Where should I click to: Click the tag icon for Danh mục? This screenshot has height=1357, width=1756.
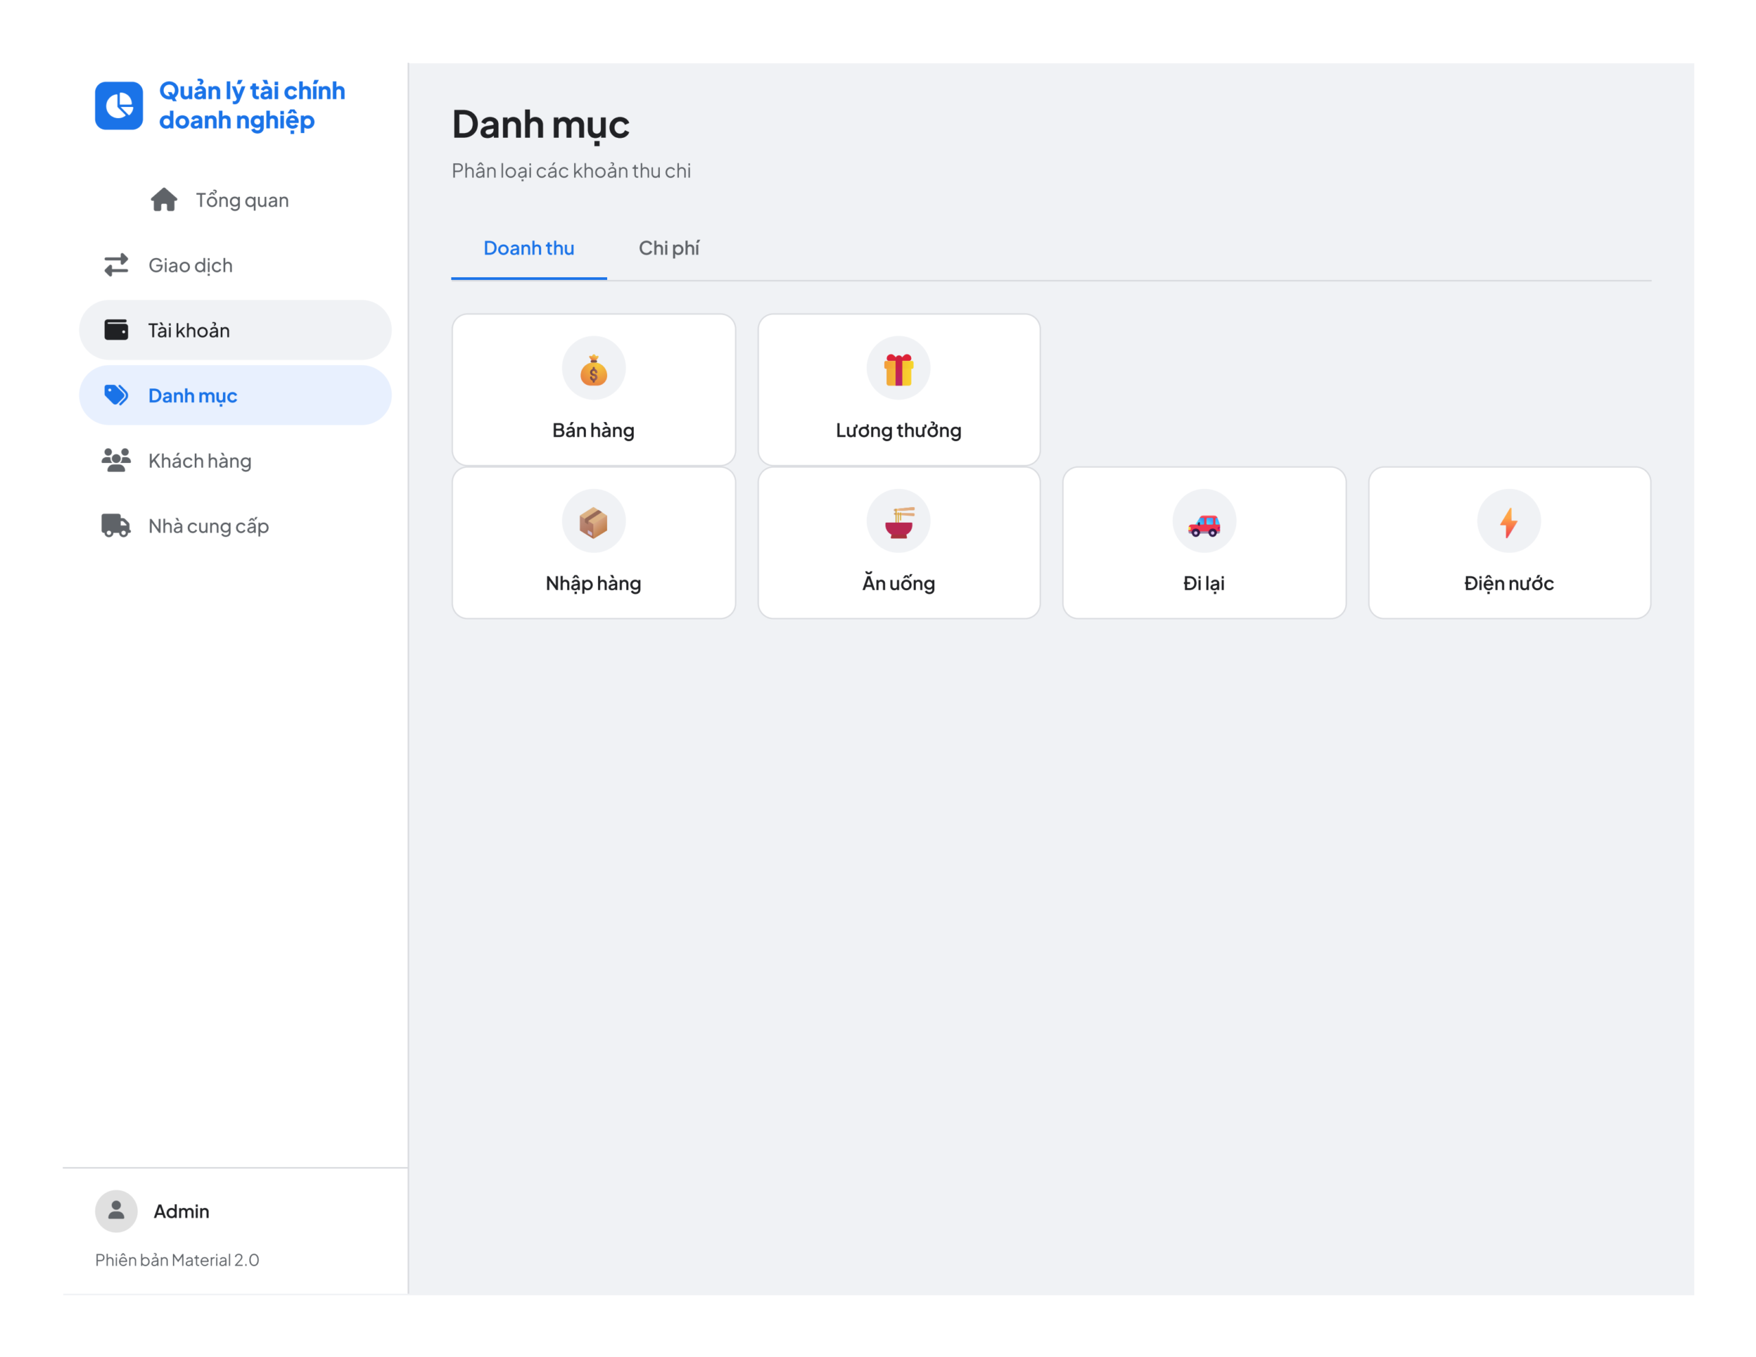click(x=117, y=395)
